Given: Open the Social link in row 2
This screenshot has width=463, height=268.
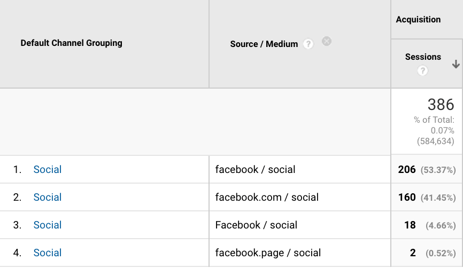Looking at the screenshot, I should click(x=48, y=198).
